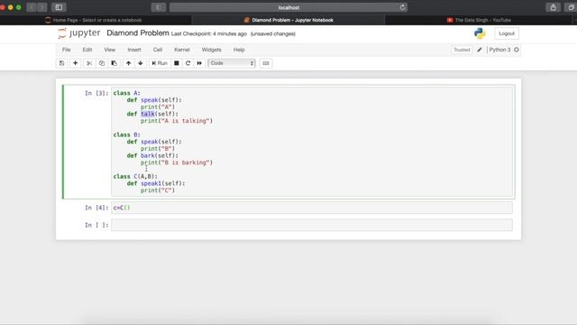Open the Insert menu
The width and height of the screenshot is (577, 325).
[x=134, y=50]
